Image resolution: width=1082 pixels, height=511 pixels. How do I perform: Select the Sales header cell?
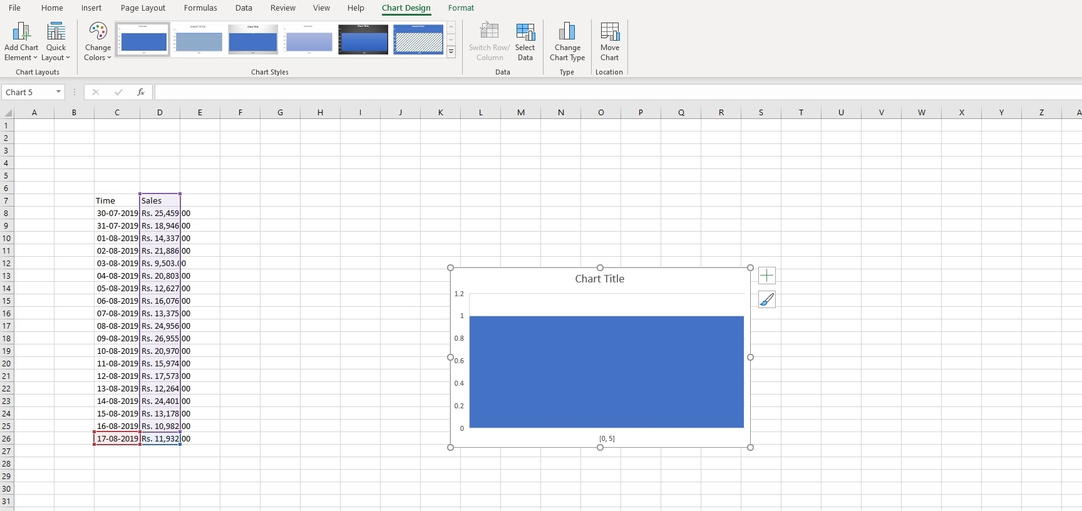point(160,200)
